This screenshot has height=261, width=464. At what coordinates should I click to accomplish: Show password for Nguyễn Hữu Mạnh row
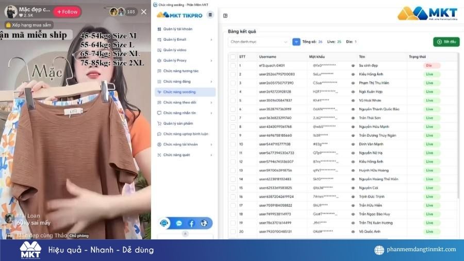click(x=353, y=127)
